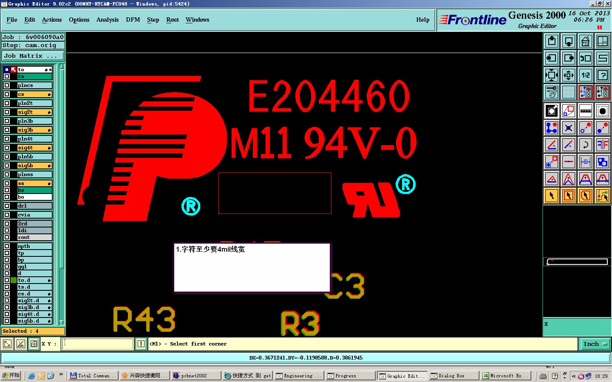Click the pan up view icon
Viewport: 612px width, 382px height.
pyautogui.click(x=552, y=41)
